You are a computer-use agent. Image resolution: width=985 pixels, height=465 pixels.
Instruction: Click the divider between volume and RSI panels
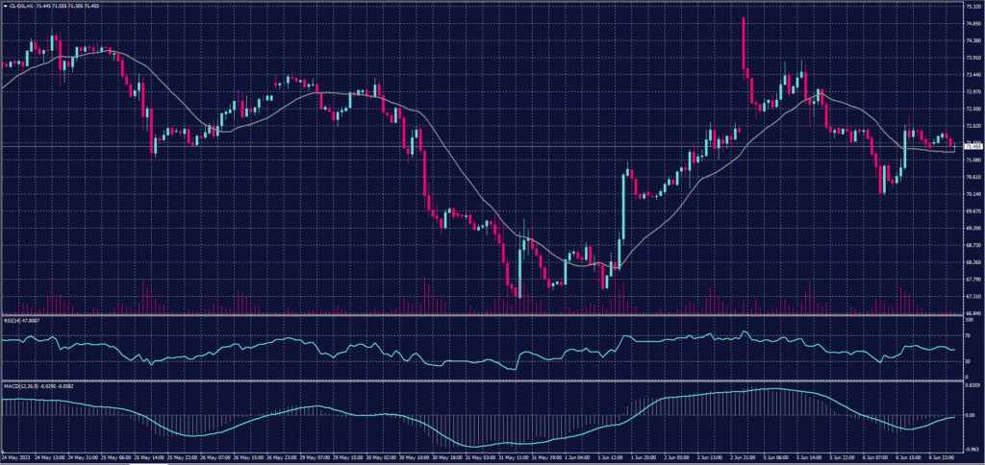(x=481, y=314)
